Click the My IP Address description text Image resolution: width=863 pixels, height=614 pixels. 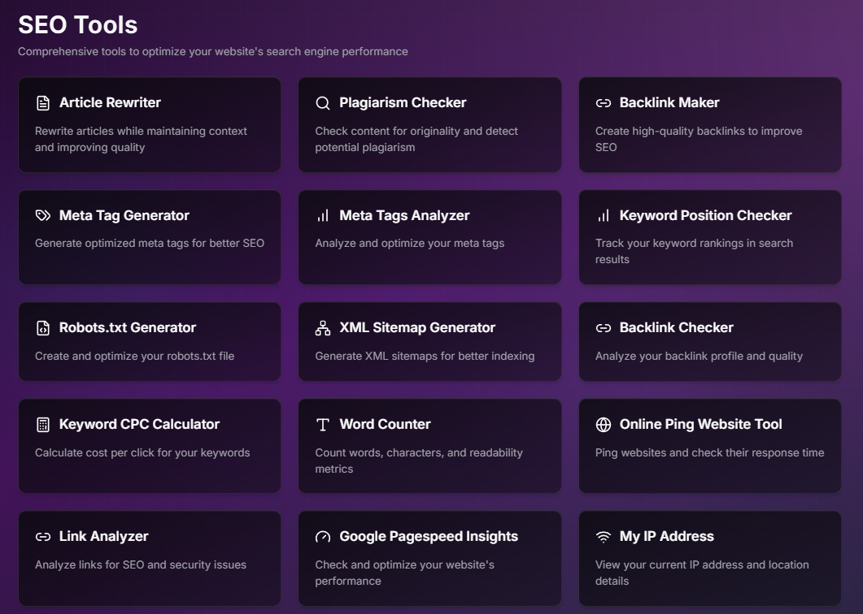[x=701, y=573]
